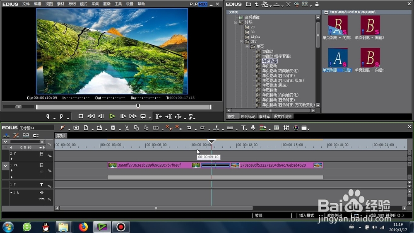This screenshot has width=414, height=233.
Task: Open the 渲染 menu
Action: point(107,4)
